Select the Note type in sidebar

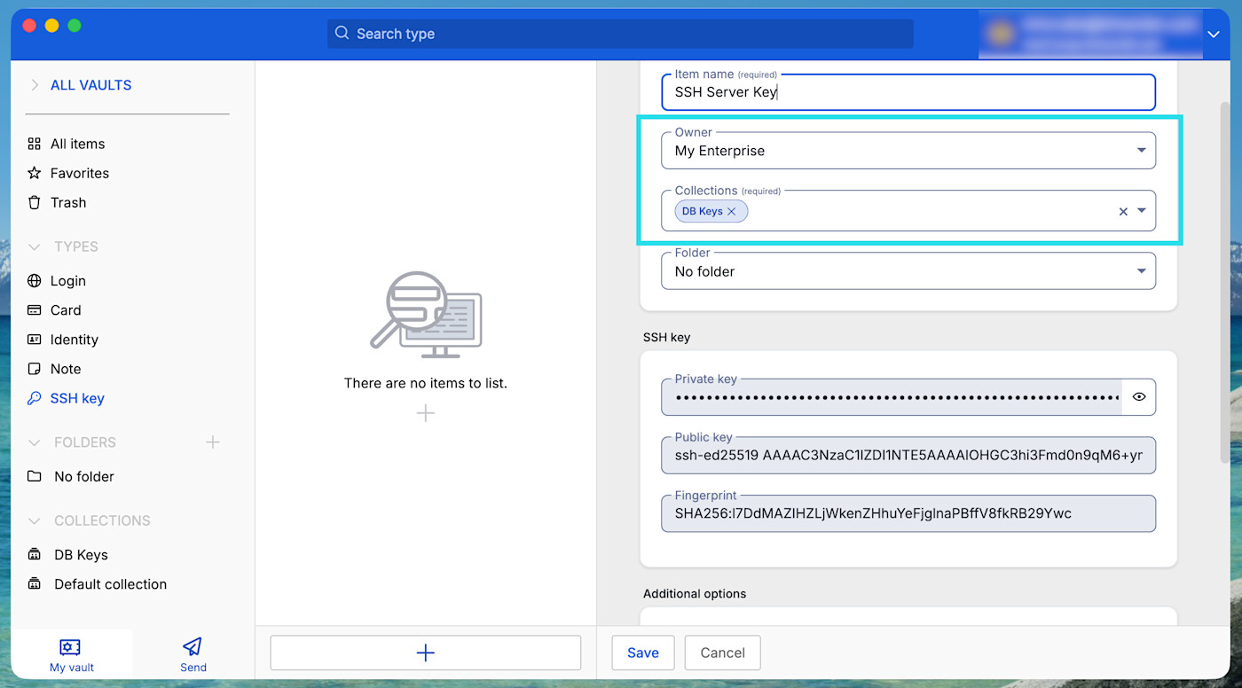tap(67, 368)
